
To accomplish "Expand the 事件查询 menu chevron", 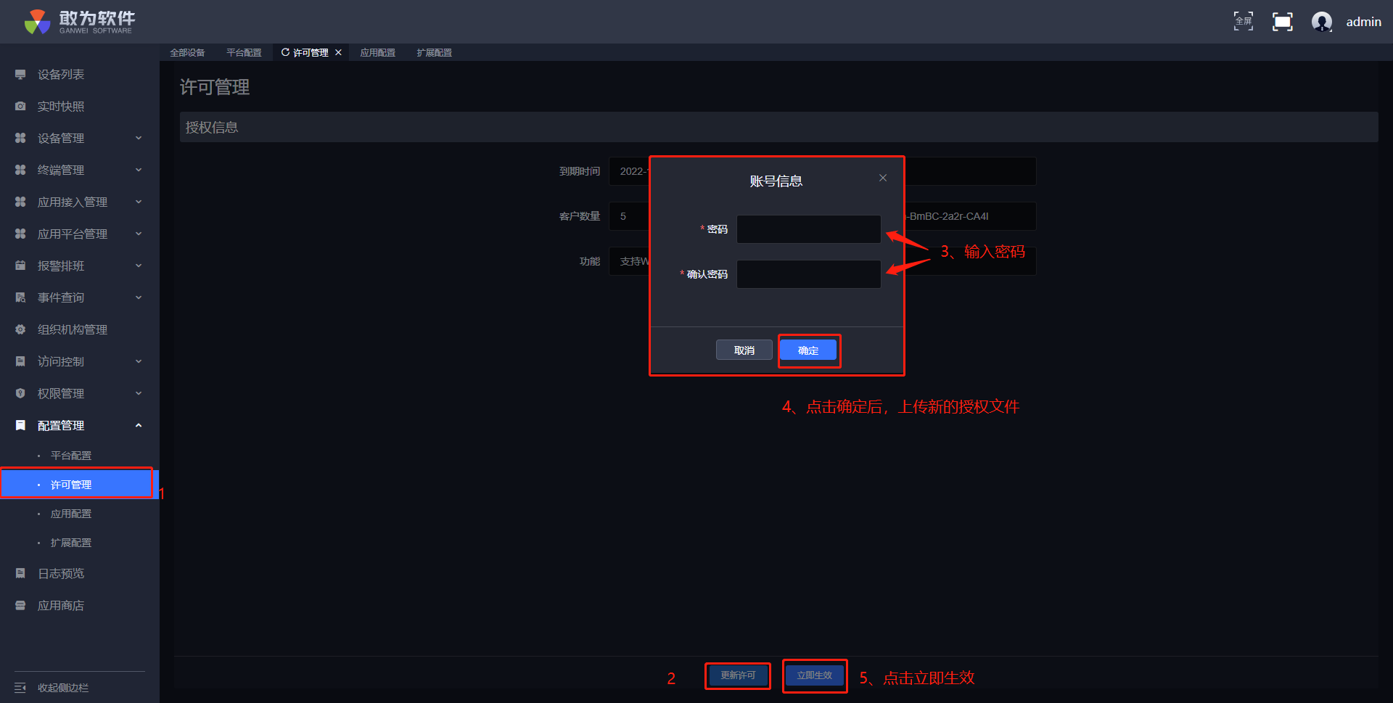I will pyautogui.click(x=139, y=298).
